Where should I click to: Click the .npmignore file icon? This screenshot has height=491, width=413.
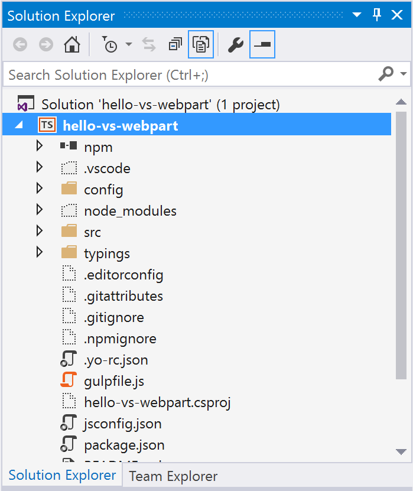tap(69, 337)
